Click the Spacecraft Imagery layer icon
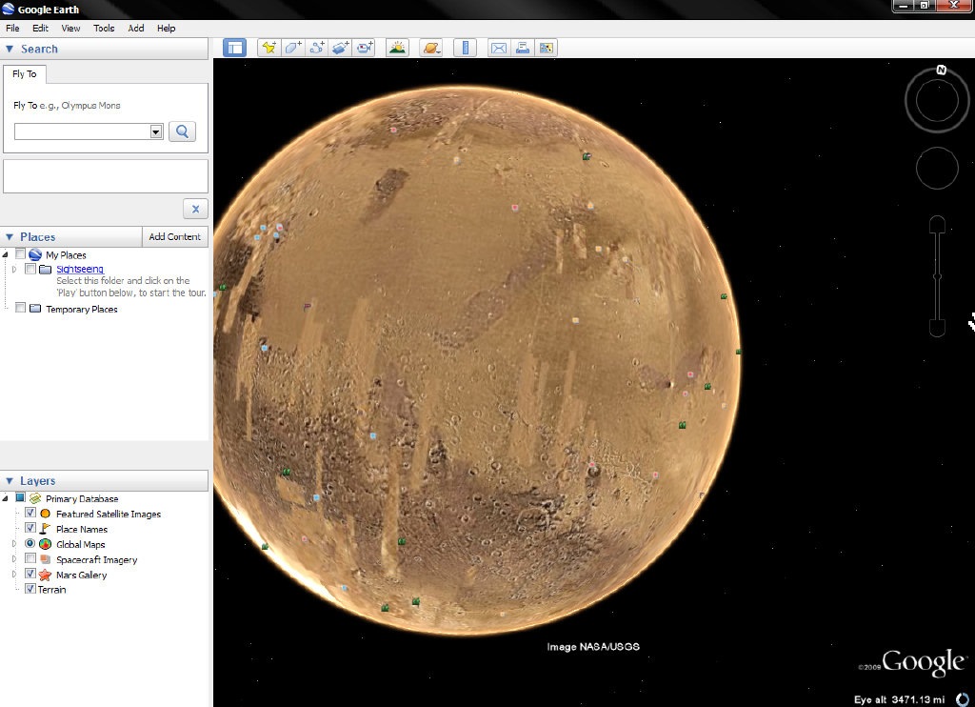 tap(45, 559)
